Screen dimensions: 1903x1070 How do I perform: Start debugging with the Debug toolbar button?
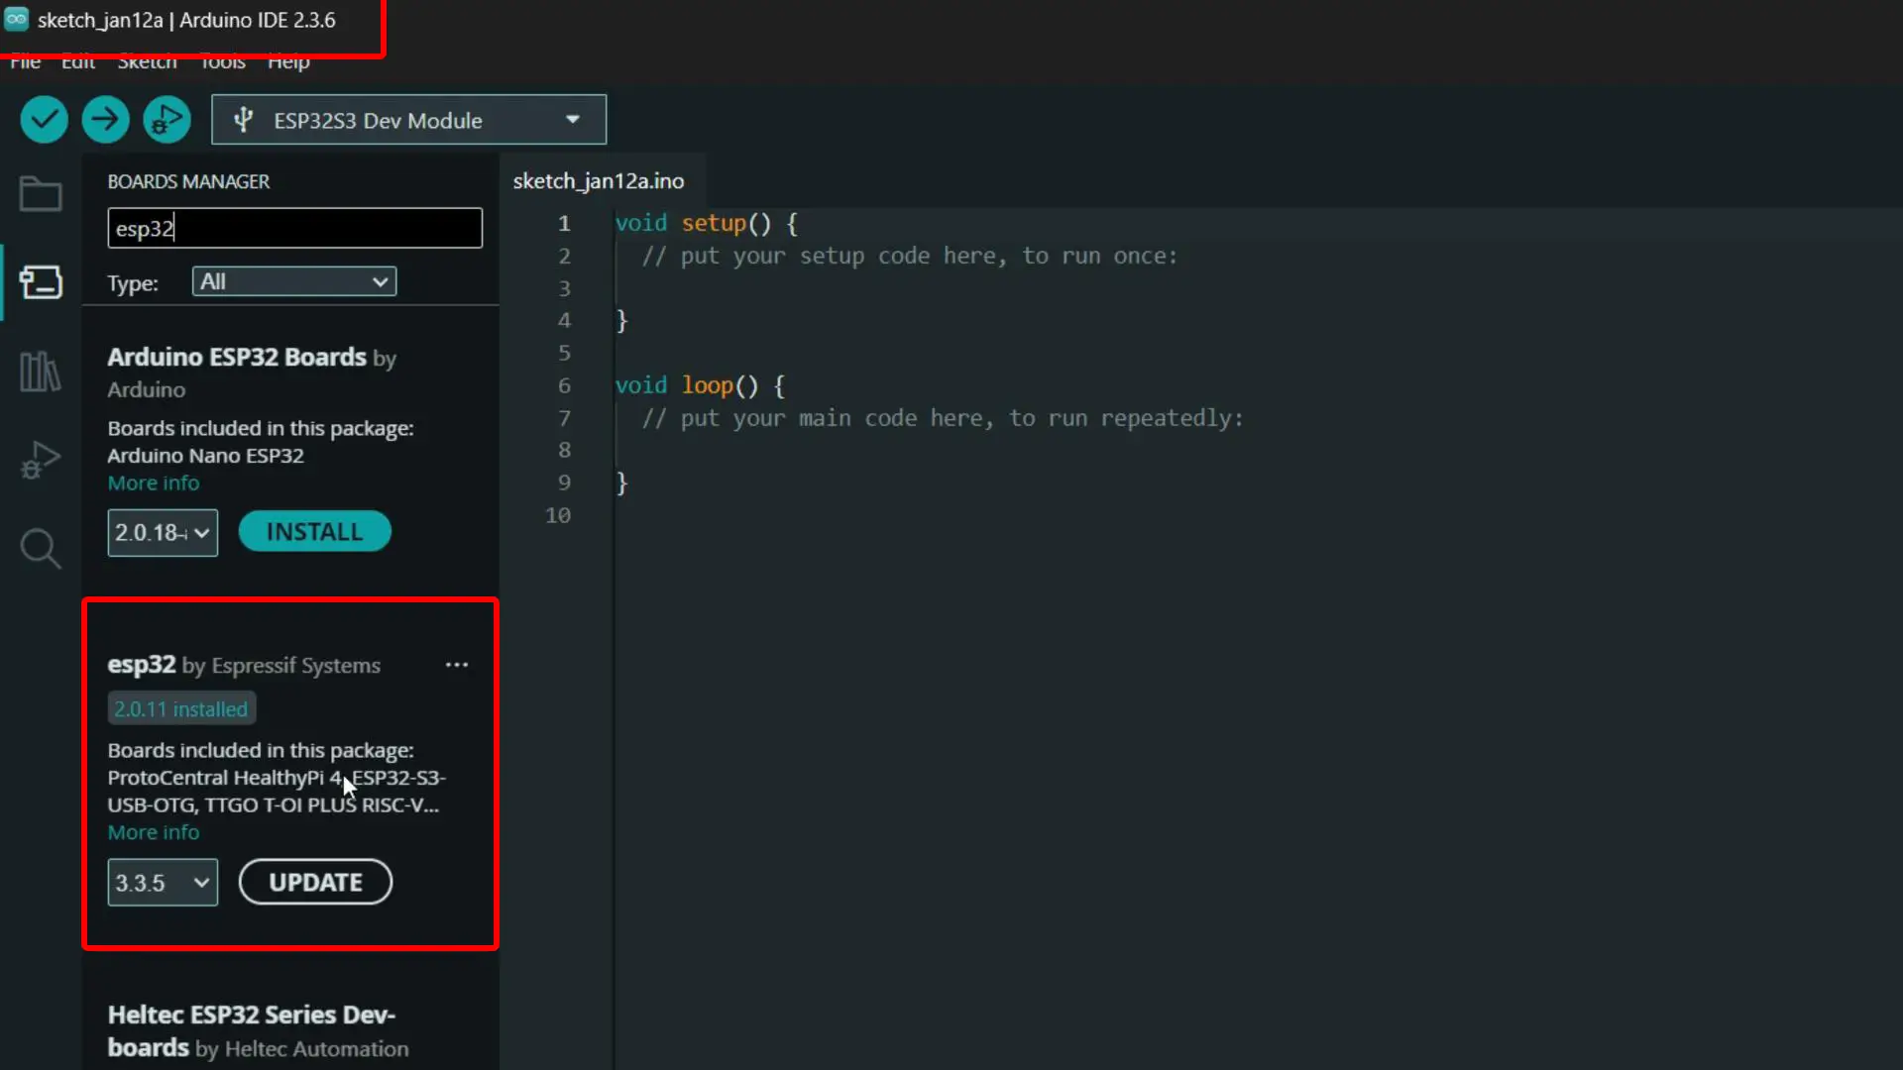(x=167, y=120)
